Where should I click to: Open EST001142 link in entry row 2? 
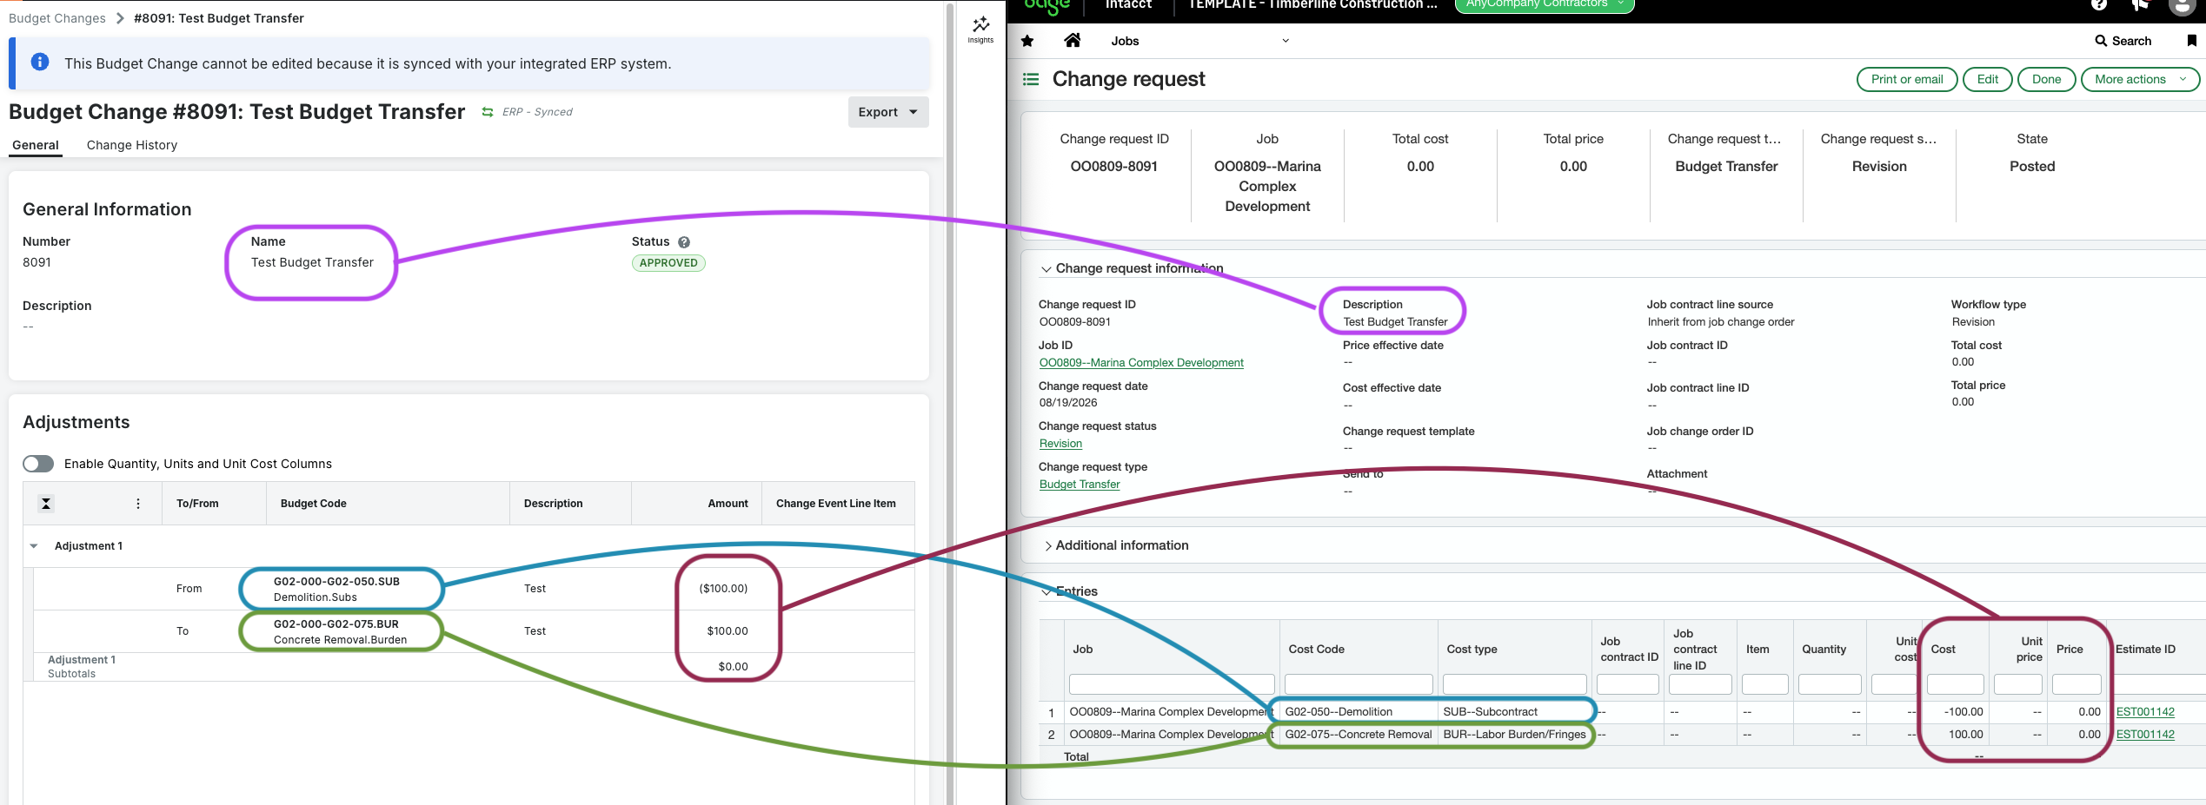click(x=2145, y=735)
